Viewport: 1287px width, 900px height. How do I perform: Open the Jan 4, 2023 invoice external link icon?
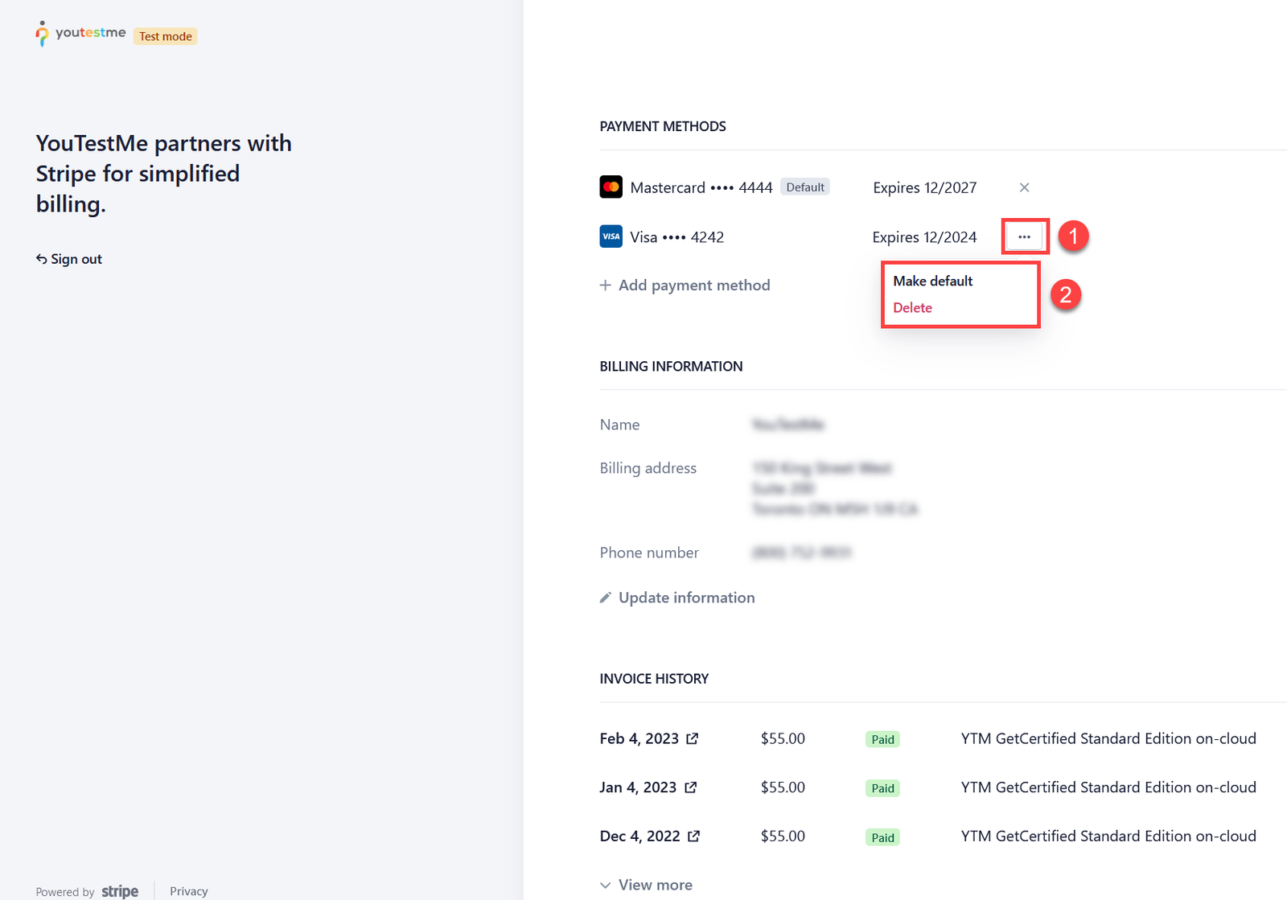[x=690, y=787]
